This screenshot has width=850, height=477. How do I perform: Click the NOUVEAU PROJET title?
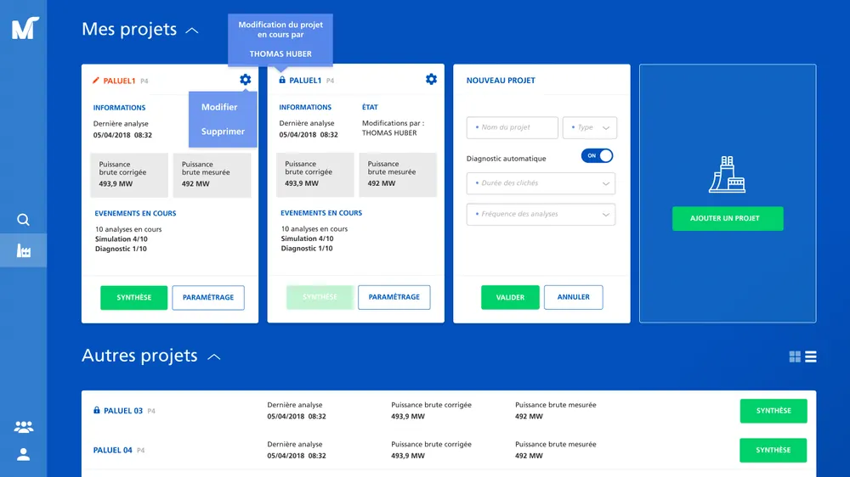tap(501, 80)
